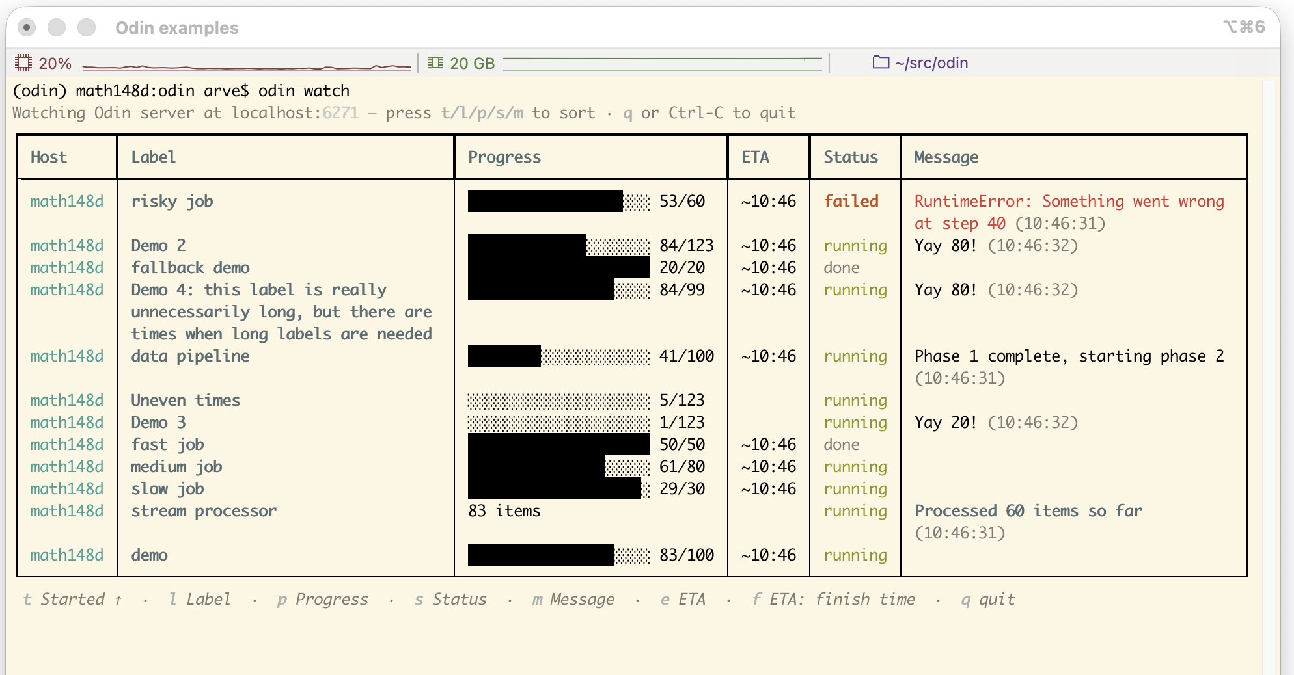Click the Message column header
Screen dimensions: 1294x675
tap(946, 157)
